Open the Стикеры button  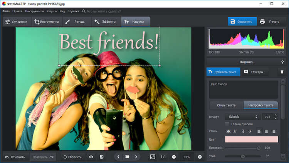pos(255,72)
